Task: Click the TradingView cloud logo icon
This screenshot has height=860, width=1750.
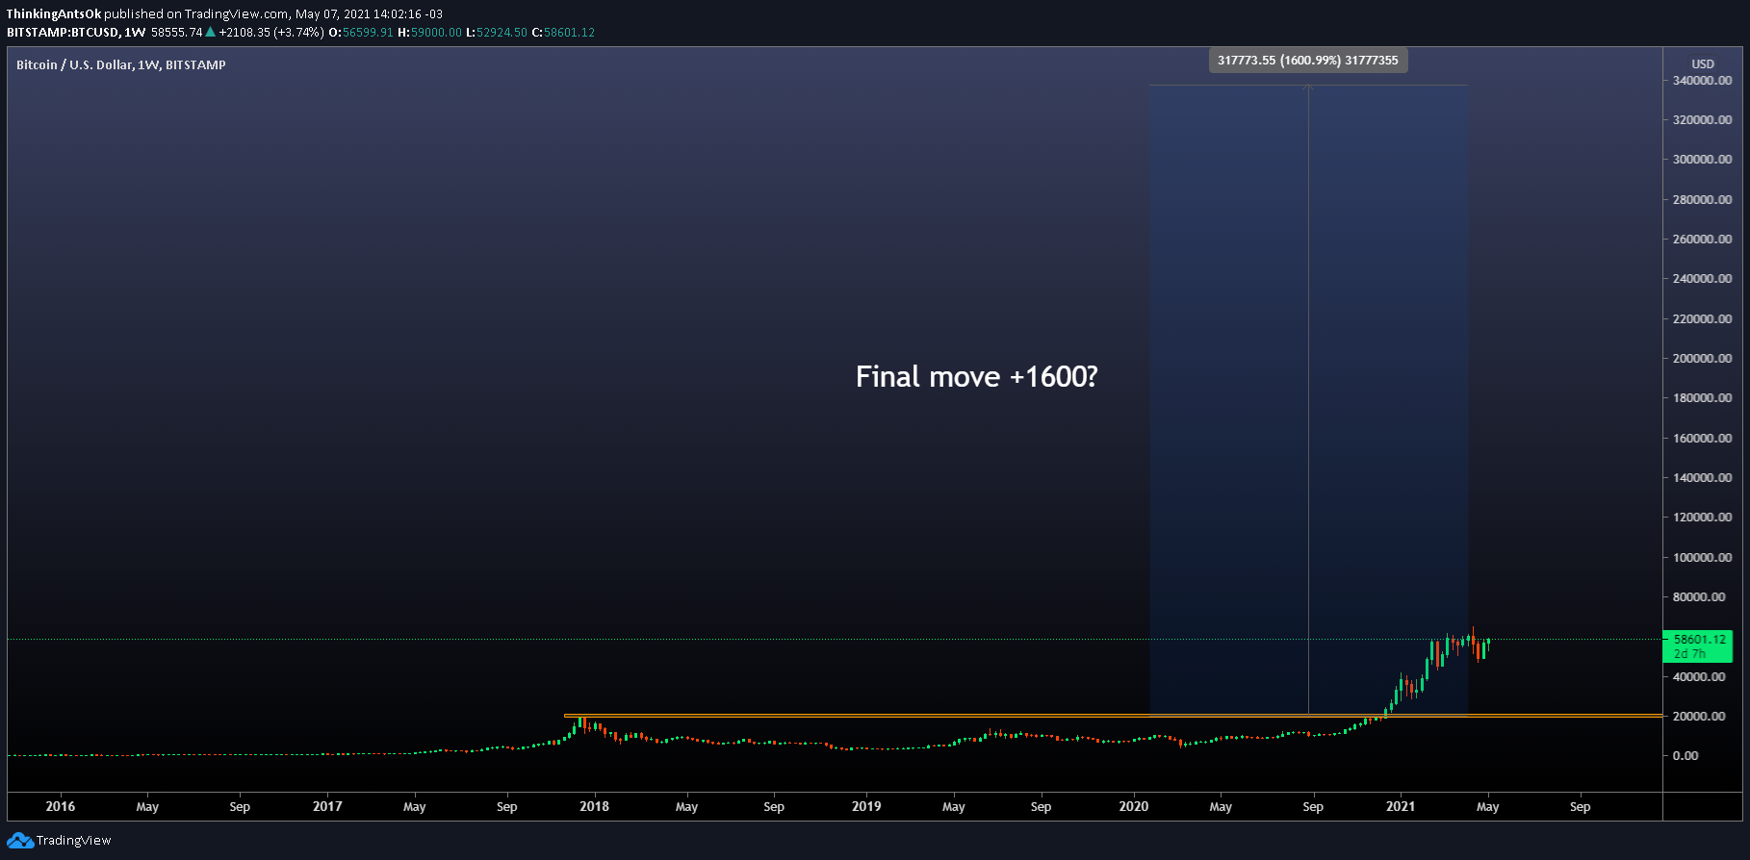Action: tap(20, 841)
